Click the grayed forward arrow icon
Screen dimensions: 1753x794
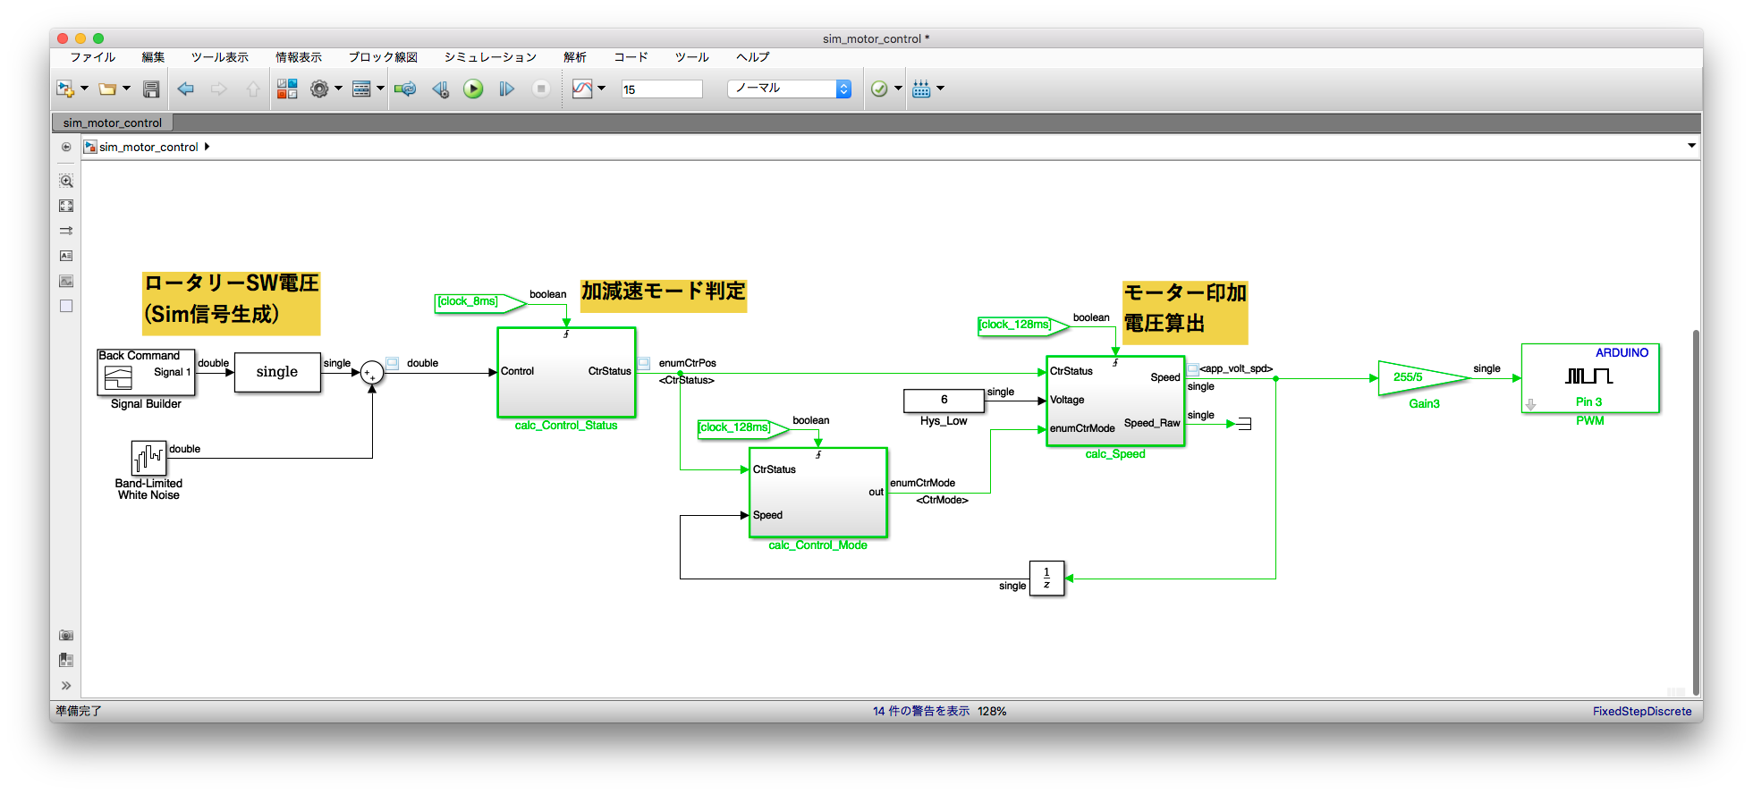click(219, 89)
